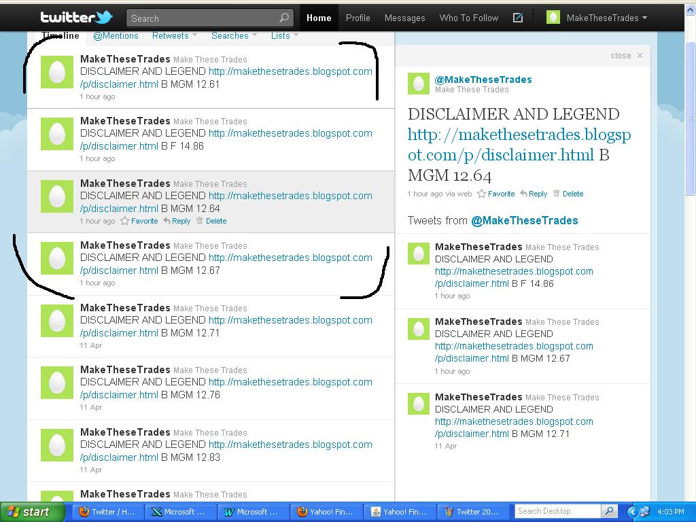Switch to the second Yahoo! Fin... taskbar button

tap(400, 512)
